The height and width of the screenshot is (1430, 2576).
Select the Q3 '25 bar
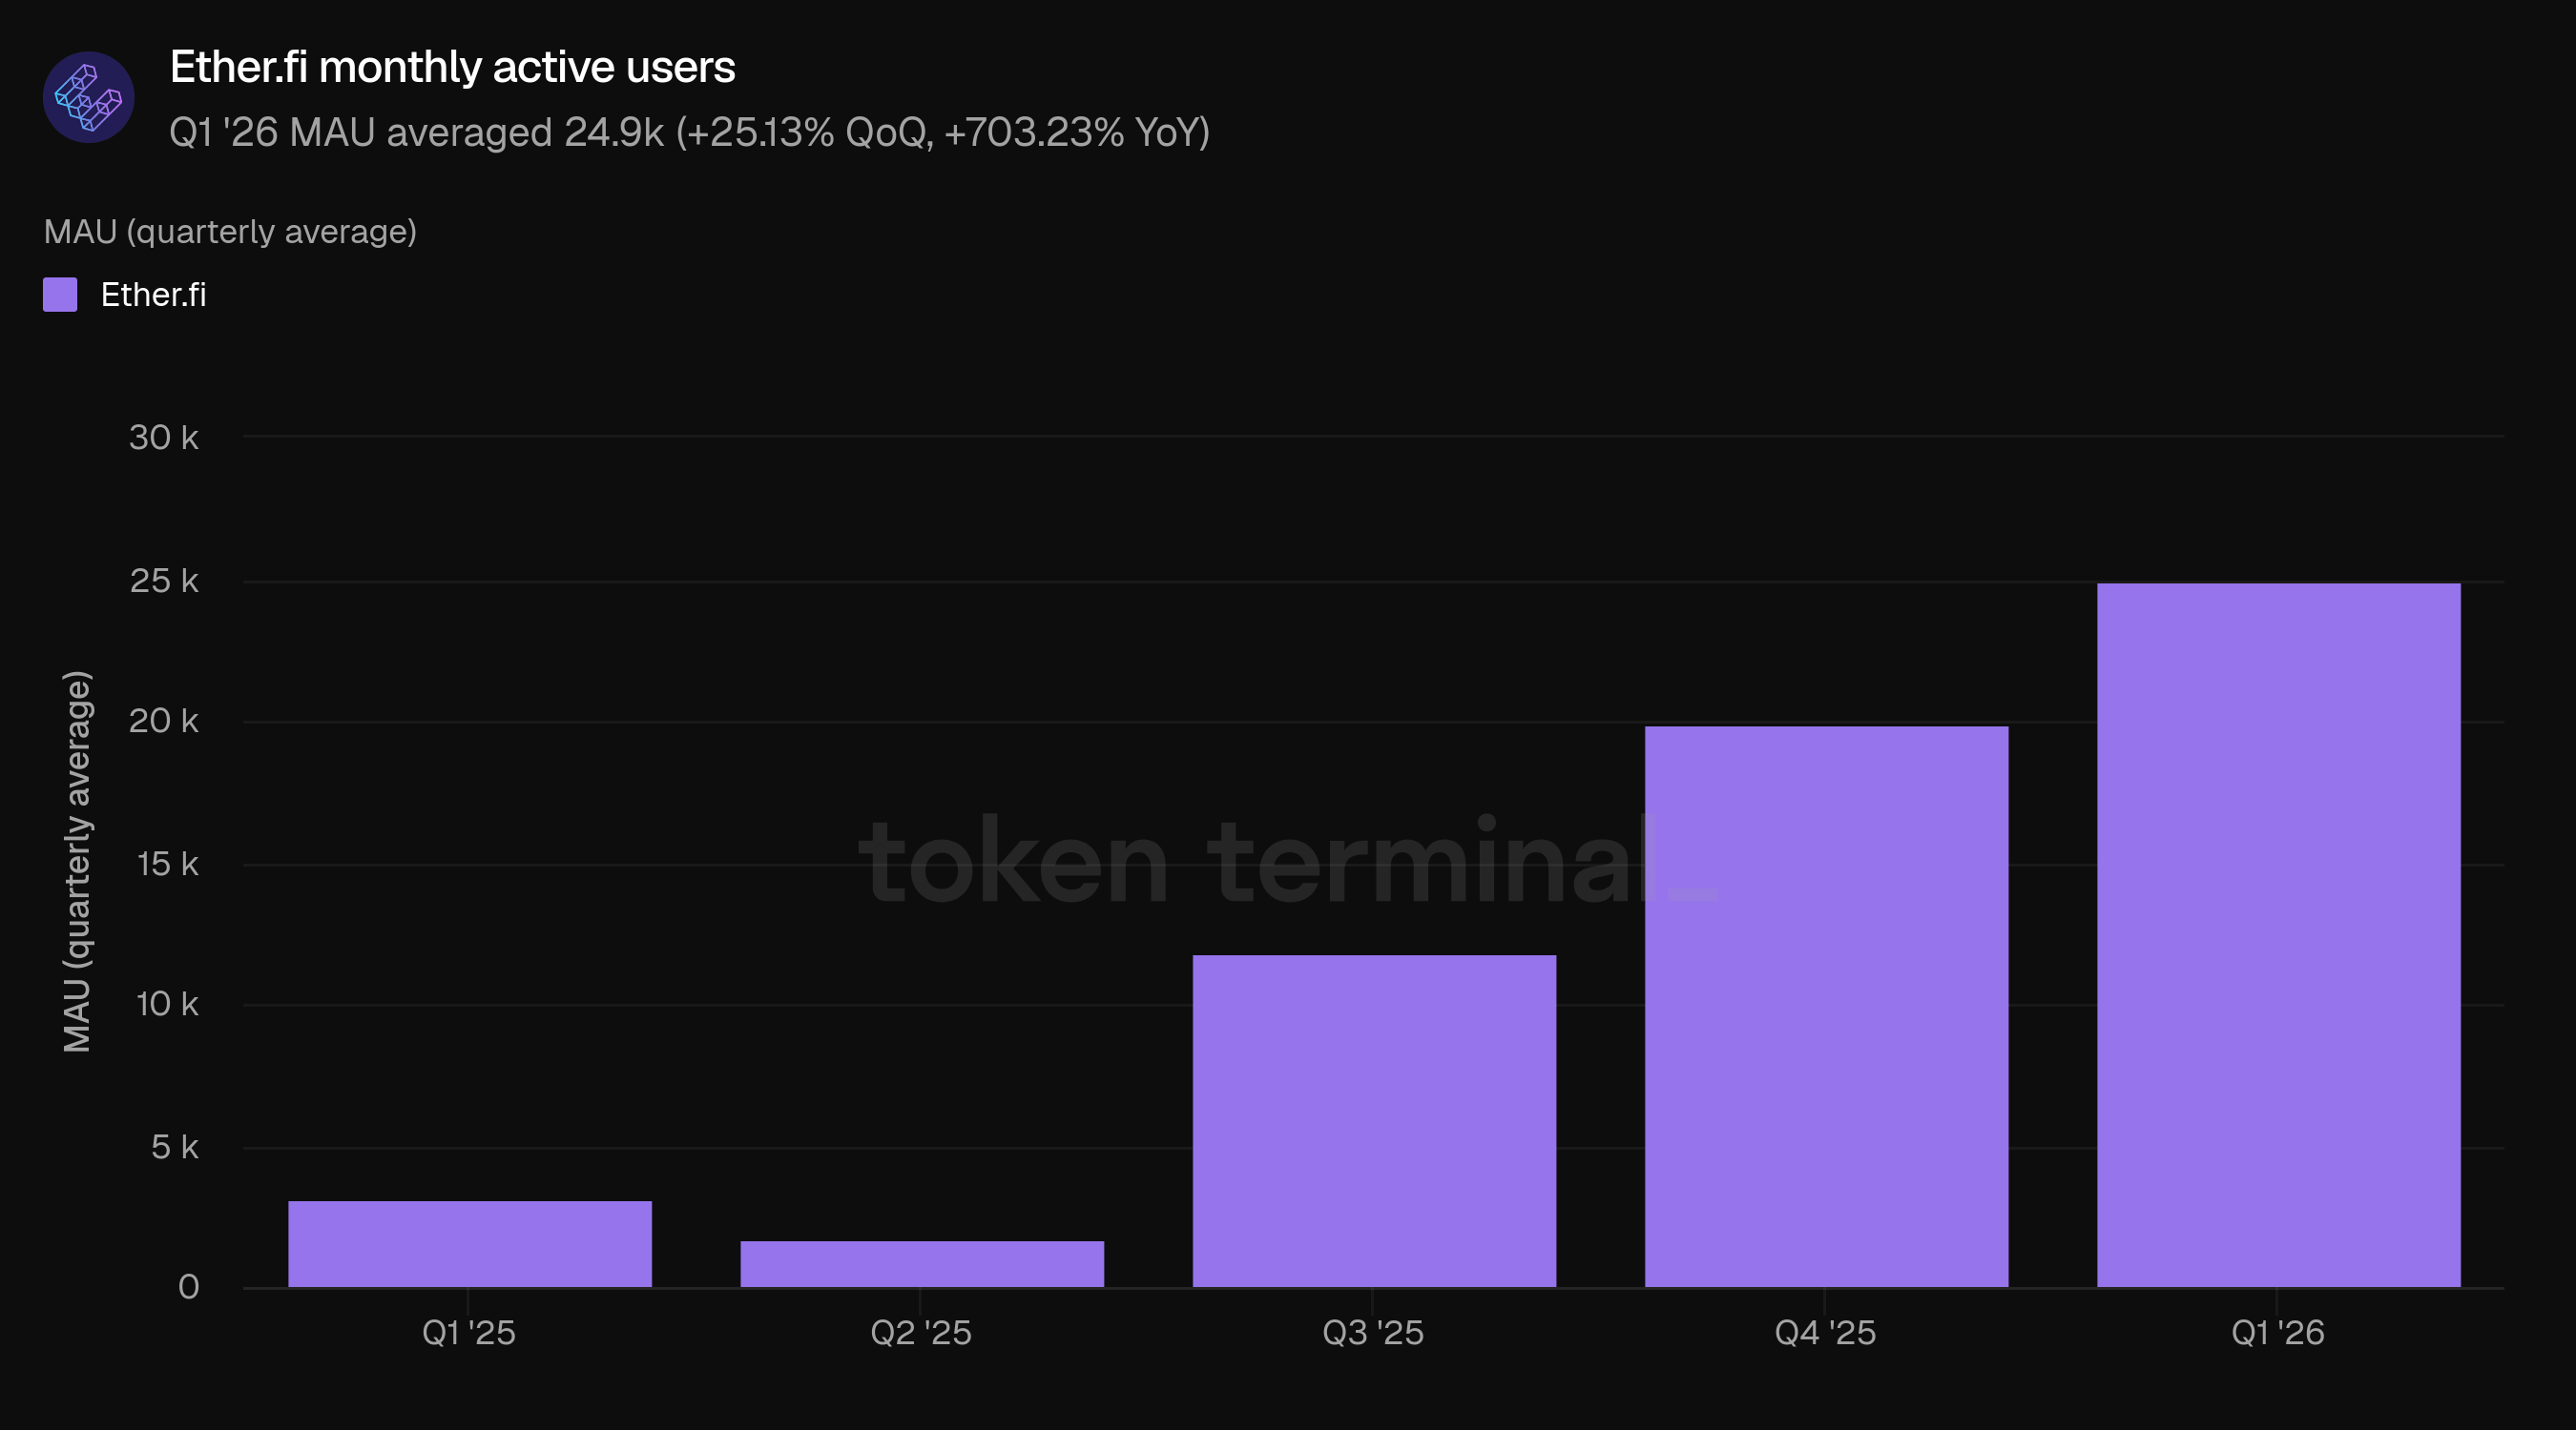pyautogui.click(x=1374, y=1121)
